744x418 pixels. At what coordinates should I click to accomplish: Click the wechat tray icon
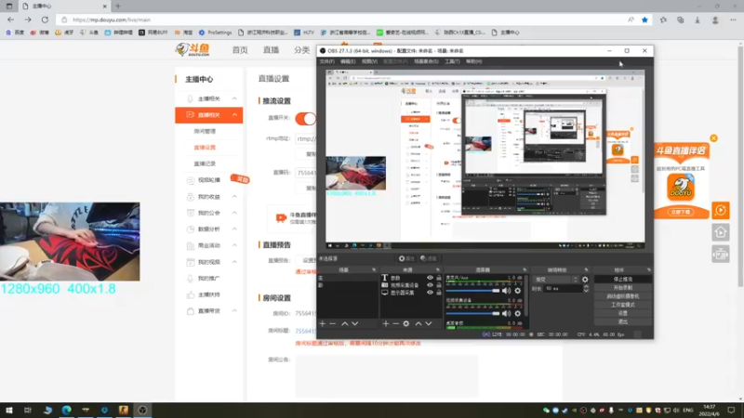546,411
